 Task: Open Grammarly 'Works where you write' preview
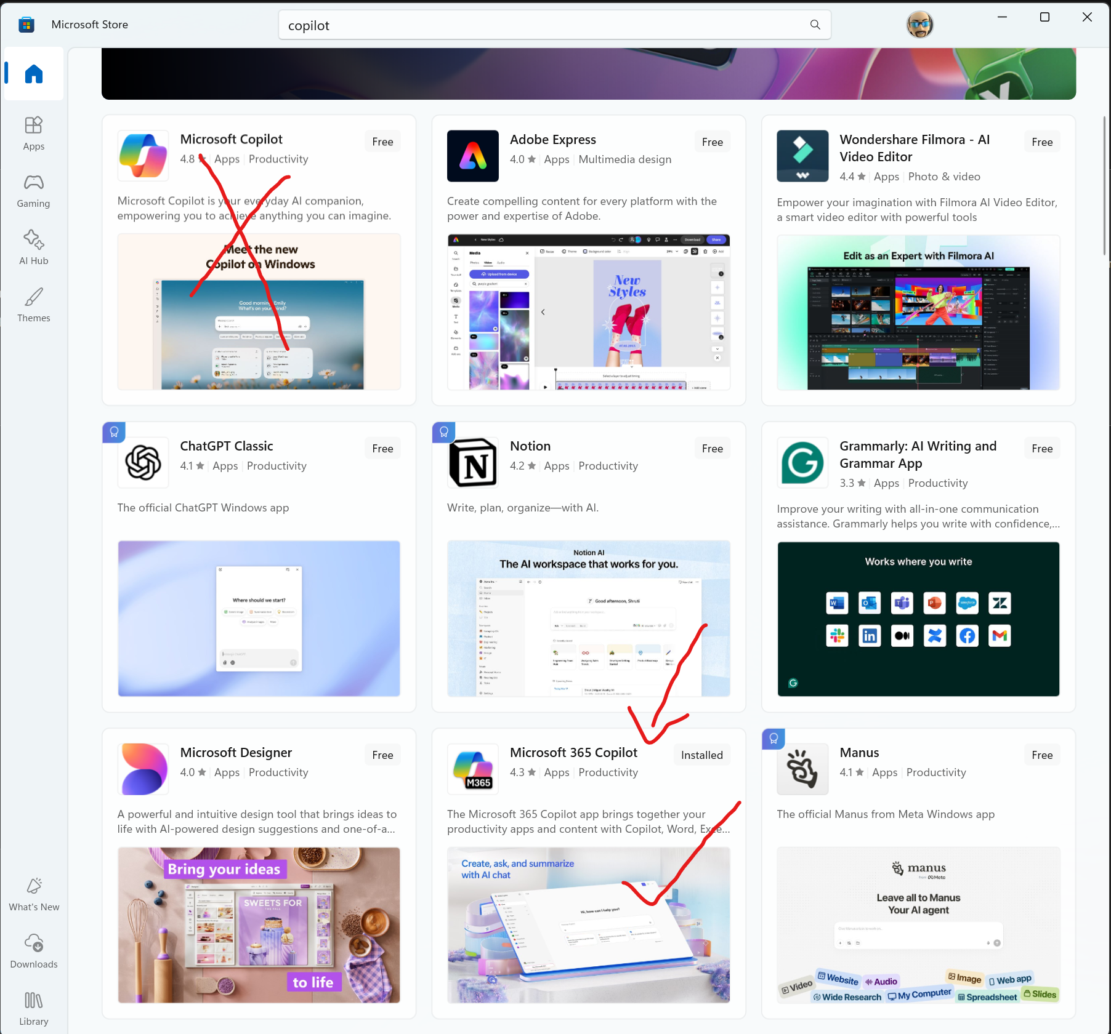pos(918,619)
